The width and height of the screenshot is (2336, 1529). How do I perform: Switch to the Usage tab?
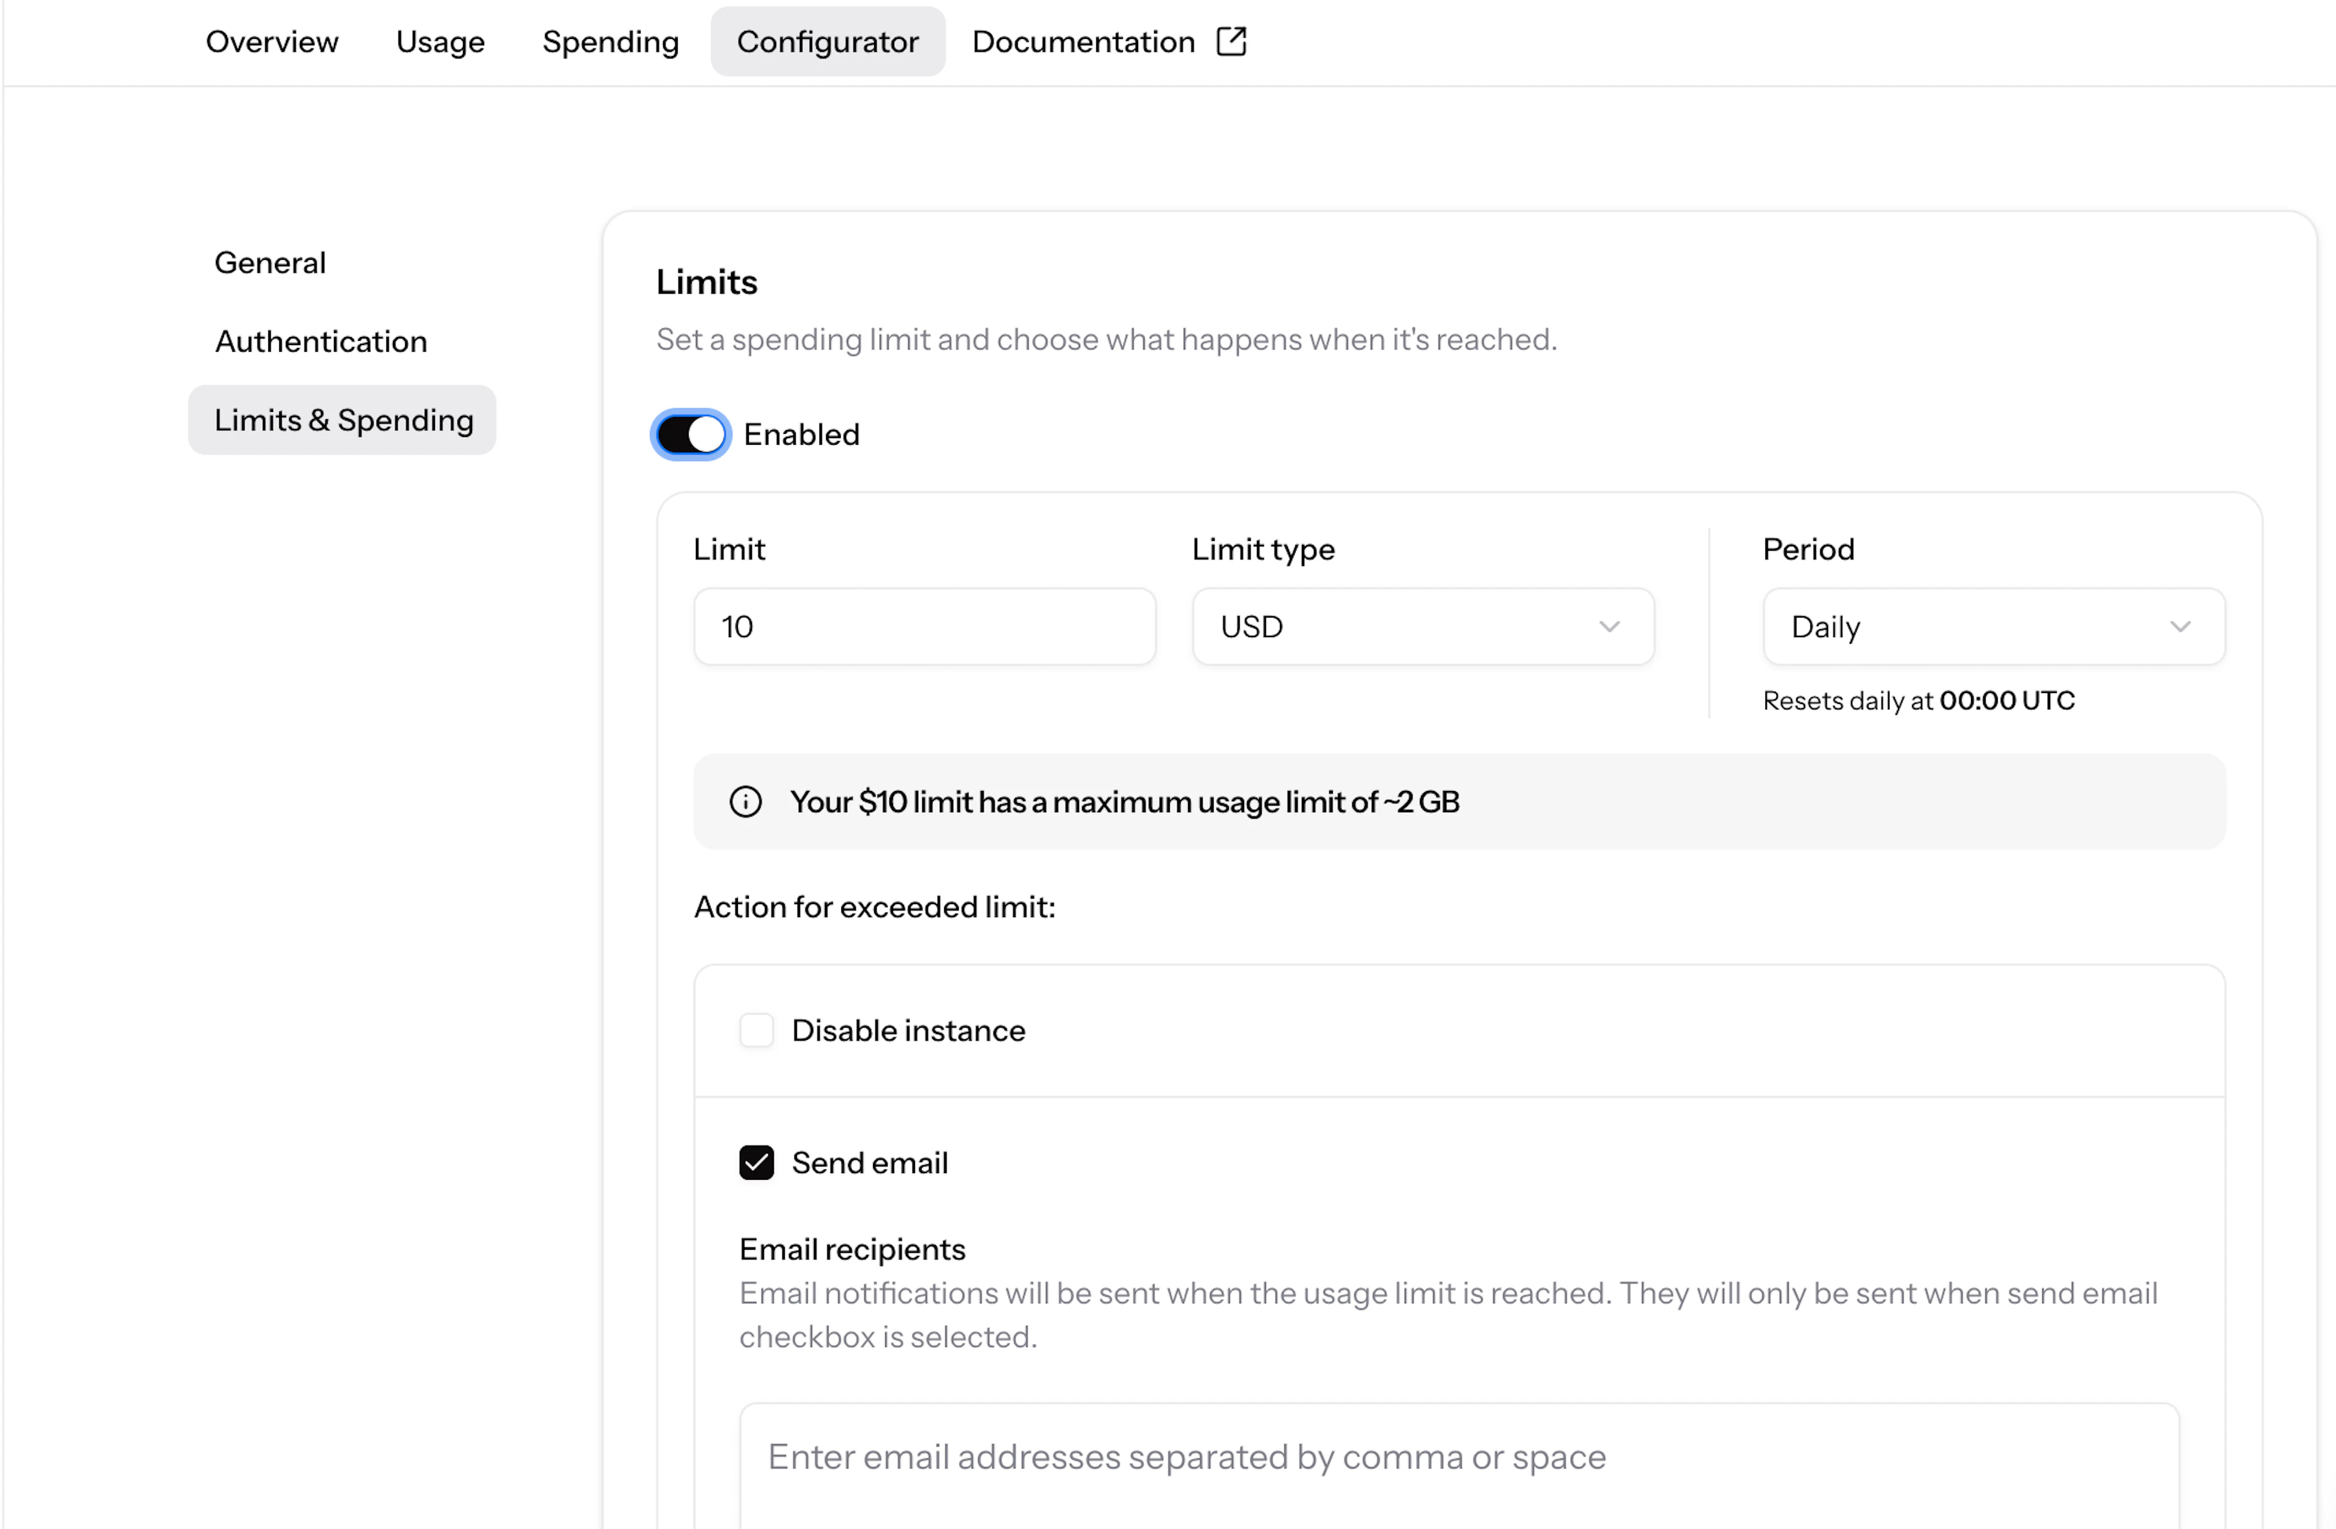coord(440,41)
